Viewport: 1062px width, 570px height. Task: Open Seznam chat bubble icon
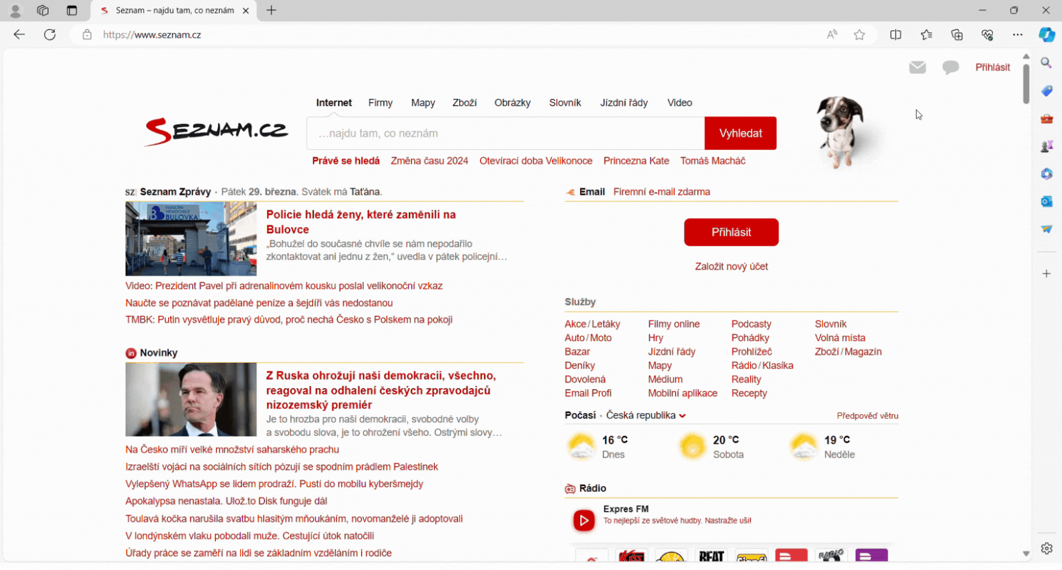951,67
